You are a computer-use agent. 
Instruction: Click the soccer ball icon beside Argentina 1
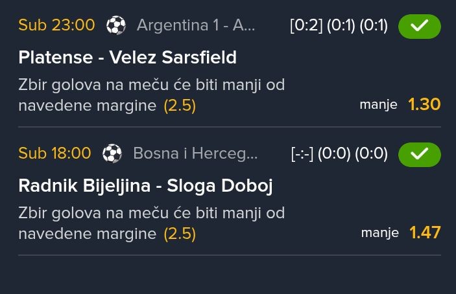click(x=115, y=25)
